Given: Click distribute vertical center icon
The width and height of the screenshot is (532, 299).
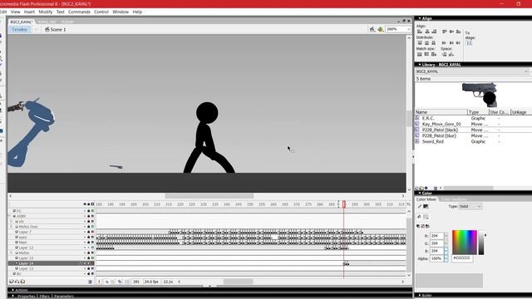Looking at the screenshot, I should 426,43.
